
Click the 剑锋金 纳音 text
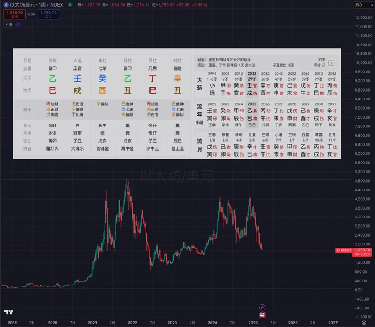[x=103, y=148]
